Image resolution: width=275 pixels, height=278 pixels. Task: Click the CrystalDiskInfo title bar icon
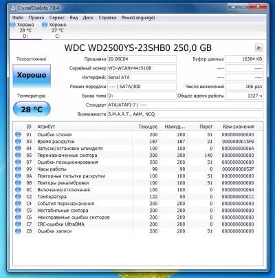[14, 8]
